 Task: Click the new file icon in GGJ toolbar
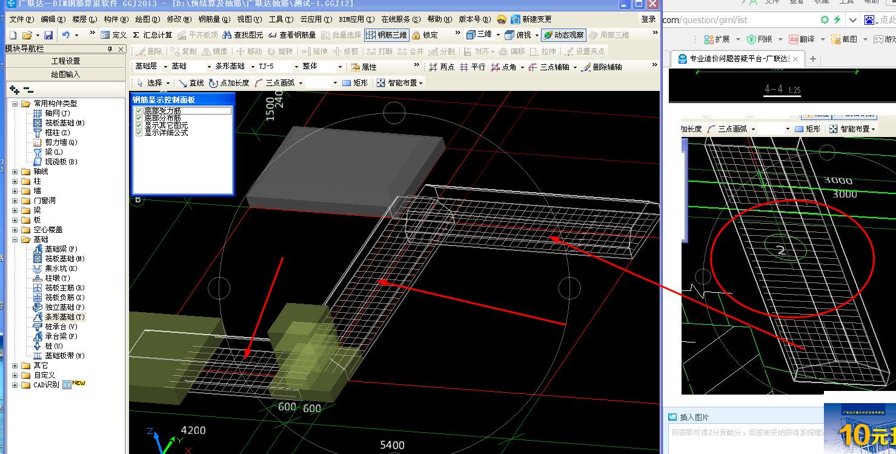[13, 35]
